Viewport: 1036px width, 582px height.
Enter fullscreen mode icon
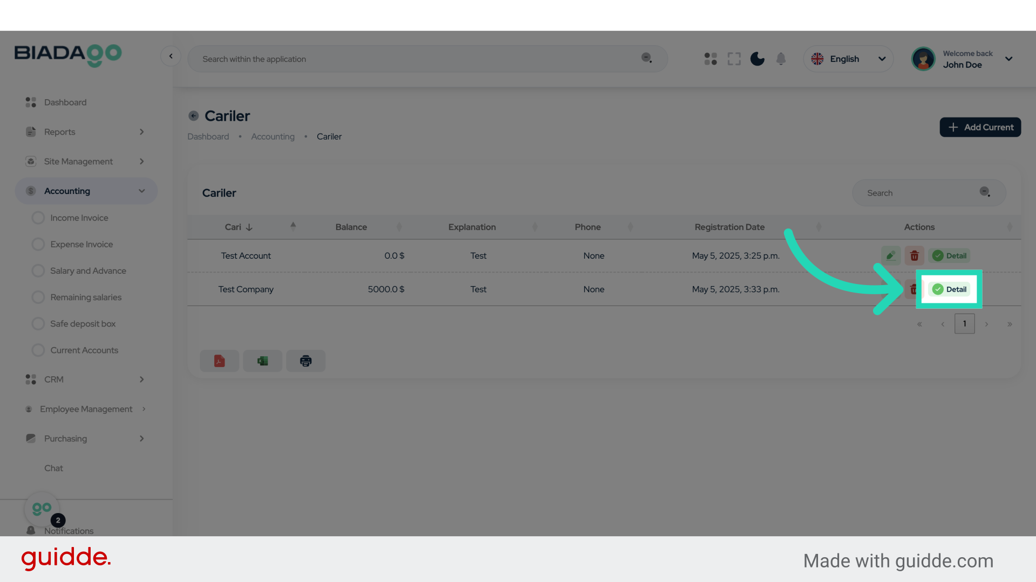pos(734,59)
